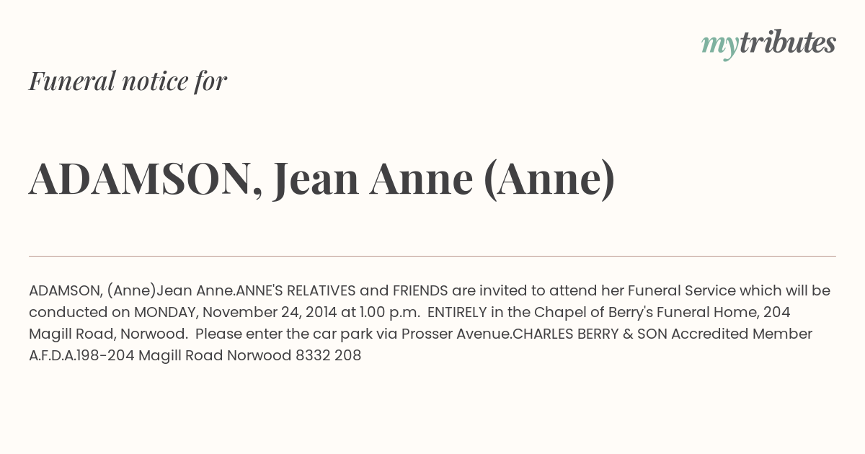Image resolution: width=865 pixels, height=454 pixels.
Task: Click the "ADAMSON, Jean Anne (Anne)" title
Action: pos(322,179)
